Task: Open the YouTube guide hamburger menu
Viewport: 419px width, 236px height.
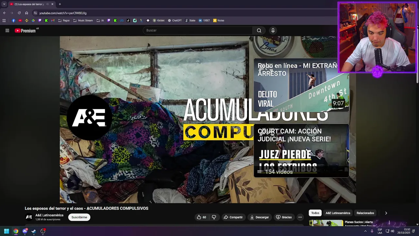Action: click(x=7, y=30)
